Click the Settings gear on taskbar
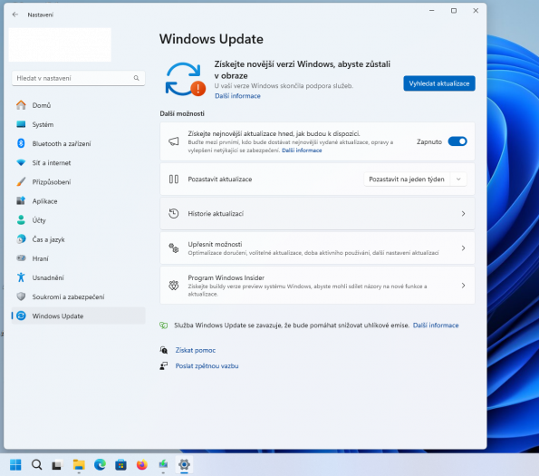 184,464
